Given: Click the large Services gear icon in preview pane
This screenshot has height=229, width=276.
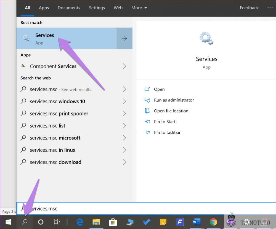Looking at the screenshot, I should tap(206, 38).
